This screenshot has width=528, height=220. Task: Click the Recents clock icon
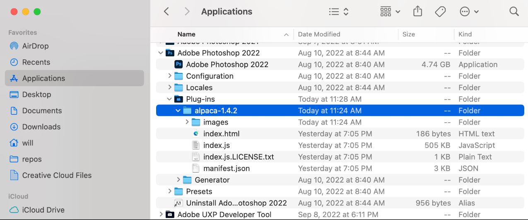click(x=14, y=62)
